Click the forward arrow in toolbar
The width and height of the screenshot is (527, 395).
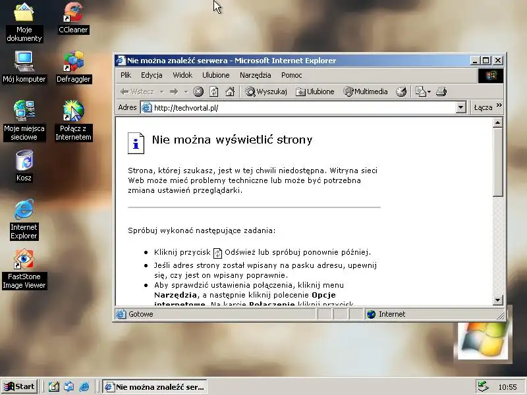pyautogui.click(x=174, y=92)
